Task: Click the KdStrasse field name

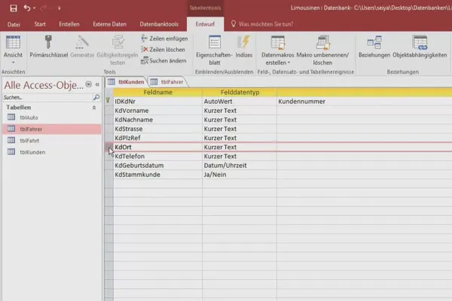Action: 157,129
